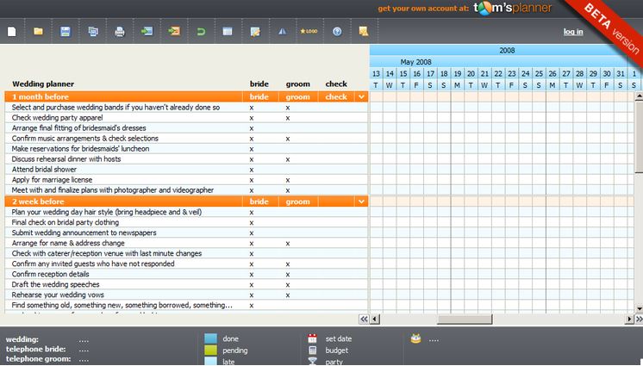Select 'Rehearse your wedding vows' row
This screenshot has height=366, width=643.
(186, 295)
